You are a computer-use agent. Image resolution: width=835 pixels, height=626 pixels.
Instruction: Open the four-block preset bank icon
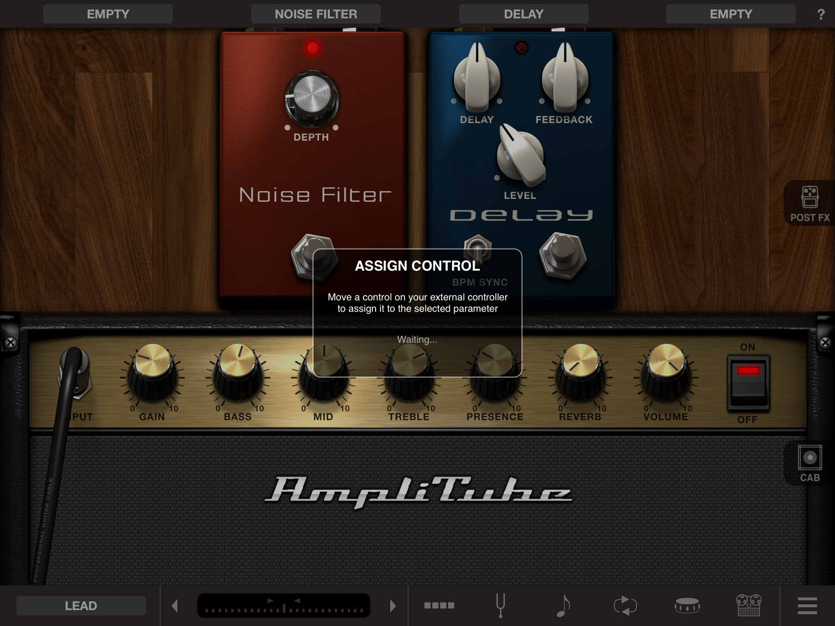(439, 605)
